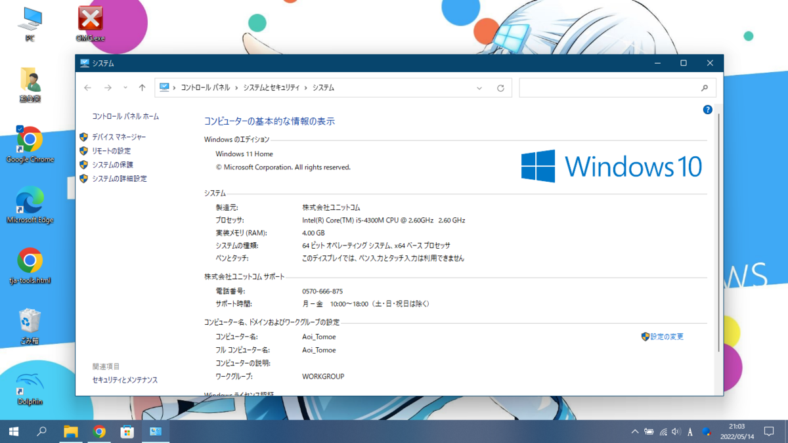Select the user folder desktop icon
788x443 pixels.
[x=30, y=85]
